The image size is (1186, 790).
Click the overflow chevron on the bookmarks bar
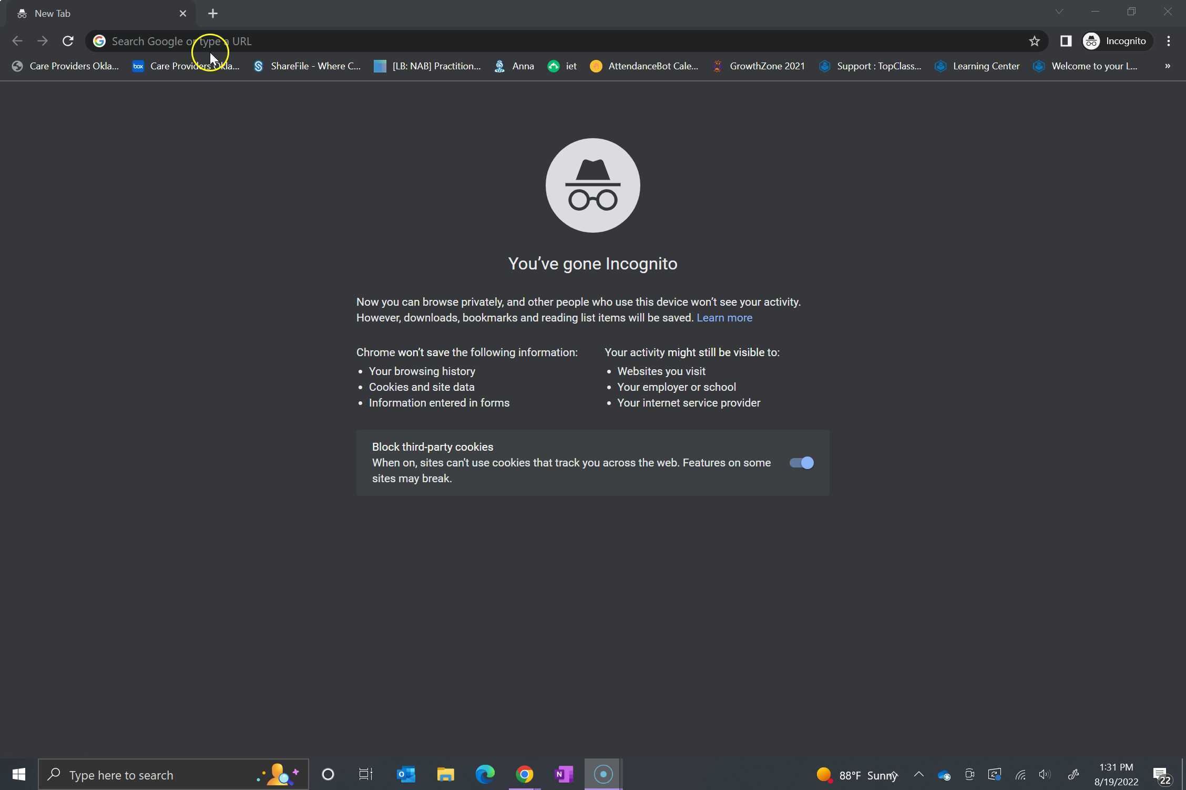click(x=1167, y=66)
